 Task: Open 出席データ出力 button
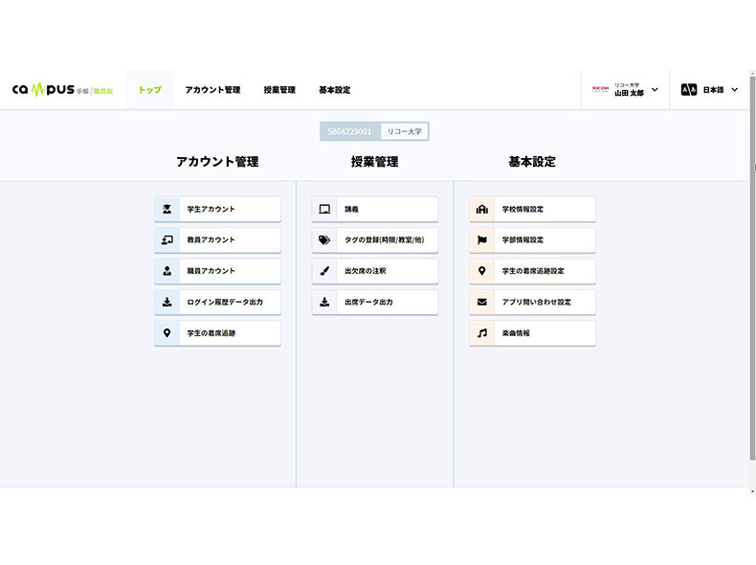(375, 302)
